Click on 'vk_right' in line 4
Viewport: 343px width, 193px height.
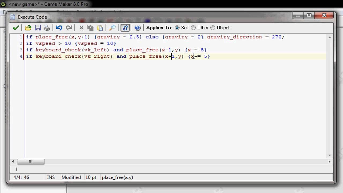[x=97, y=56]
